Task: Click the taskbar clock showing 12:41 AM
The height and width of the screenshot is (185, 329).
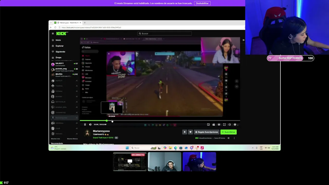Action: tap(275, 148)
